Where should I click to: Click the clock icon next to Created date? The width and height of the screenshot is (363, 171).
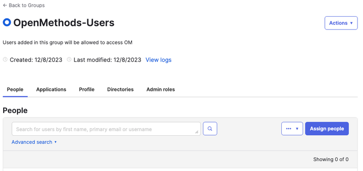pyautogui.click(x=5, y=60)
